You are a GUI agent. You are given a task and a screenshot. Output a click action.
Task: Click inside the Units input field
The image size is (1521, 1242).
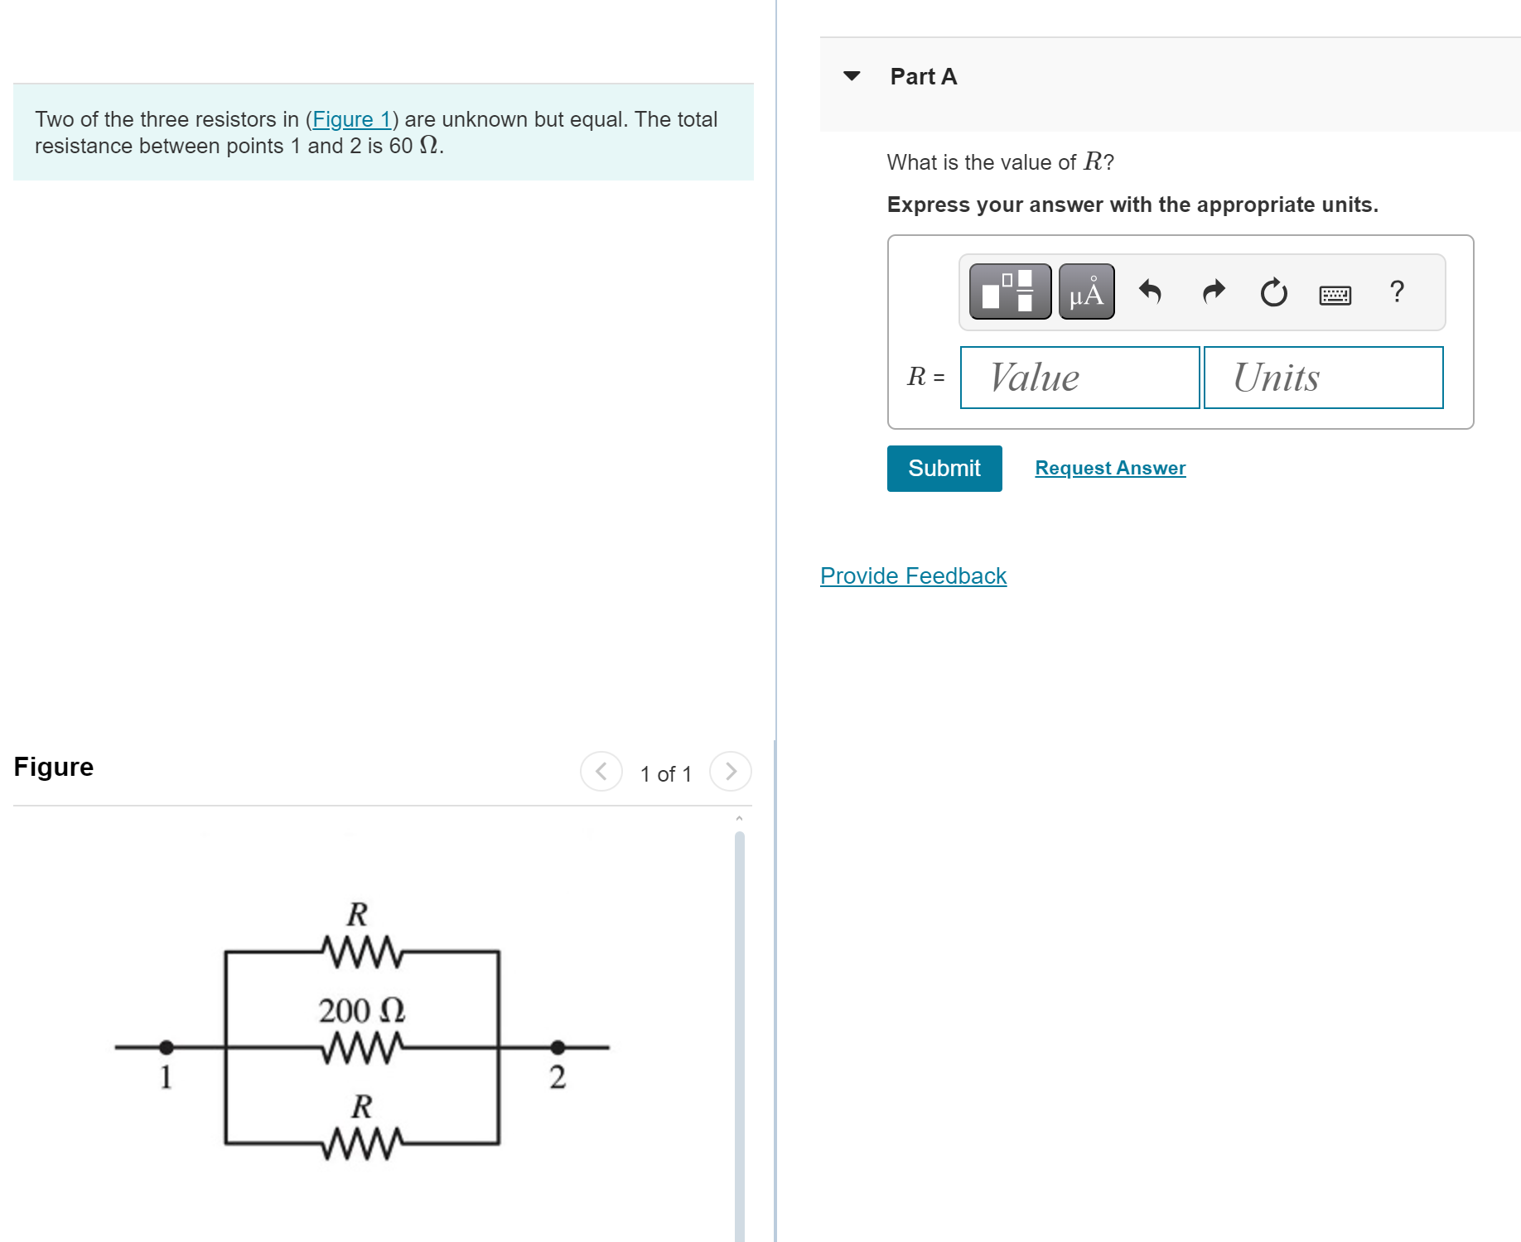pos(1323,378)
